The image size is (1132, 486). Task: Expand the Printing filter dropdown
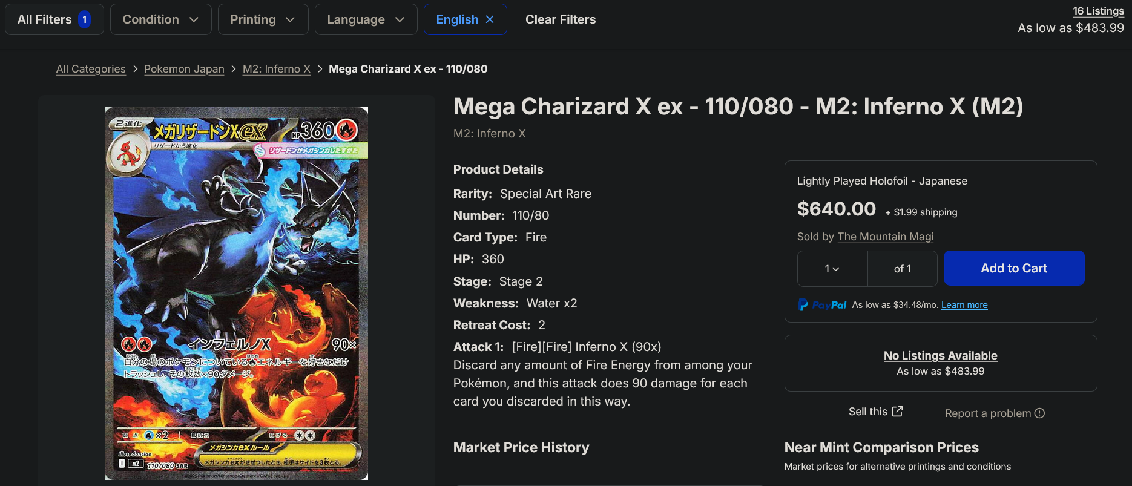(263, 19)
